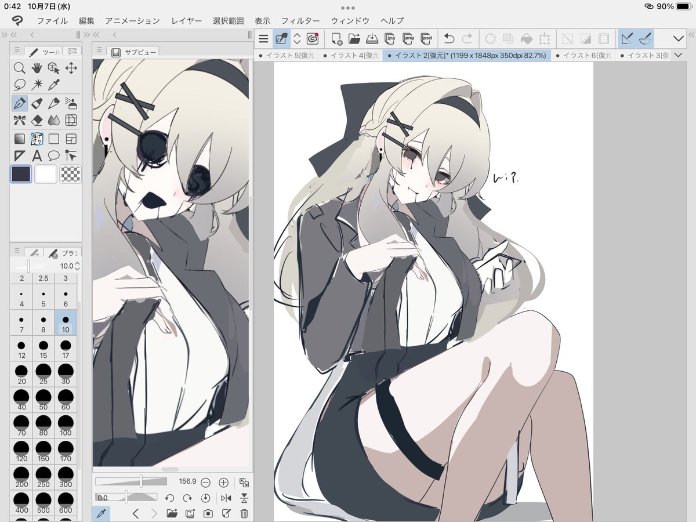
Task: Click the Clip Studio Paint logo icon
Action: [x=17, y=20]
